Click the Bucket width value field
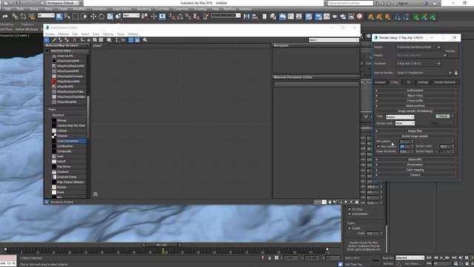The width and height of the screenshot is (474, 267). point(445,147)
